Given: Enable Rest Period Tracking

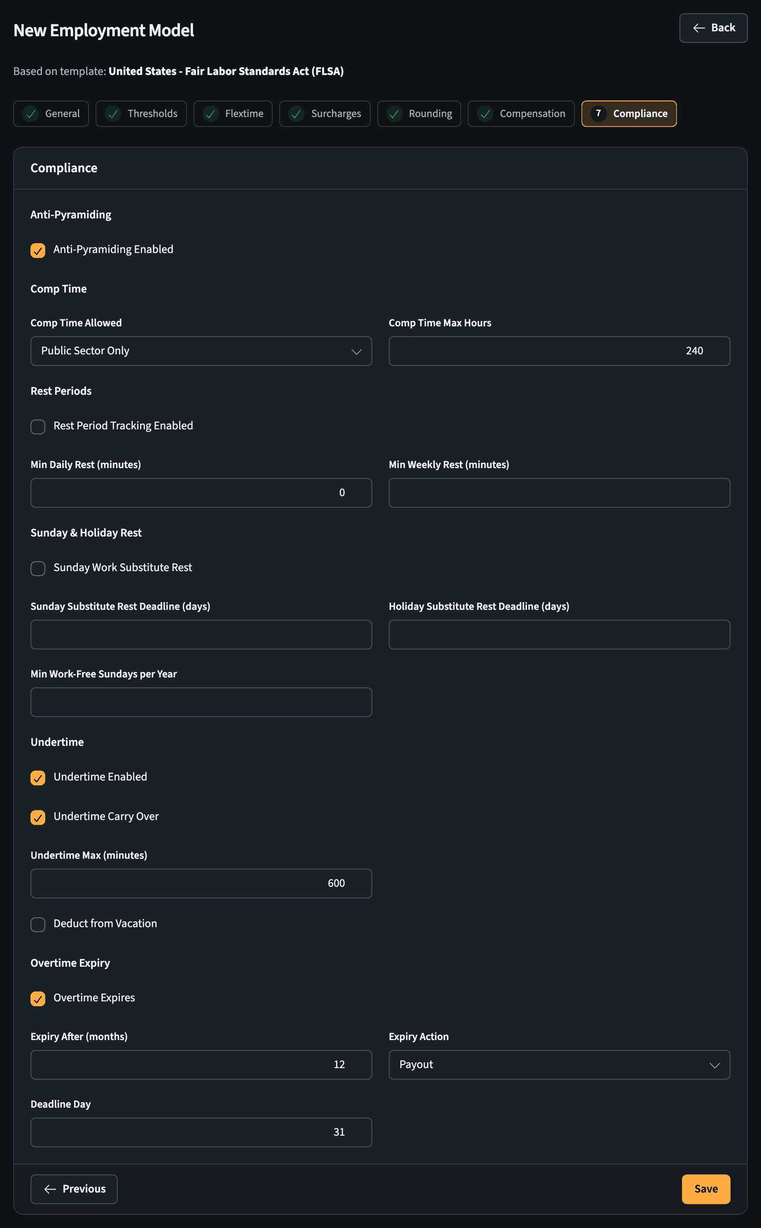Looking at the screenshot, I should tap(38, 426).
